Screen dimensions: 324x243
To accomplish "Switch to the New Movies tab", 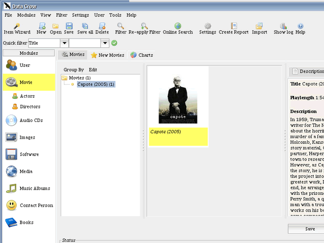I will tap(107, 55).
